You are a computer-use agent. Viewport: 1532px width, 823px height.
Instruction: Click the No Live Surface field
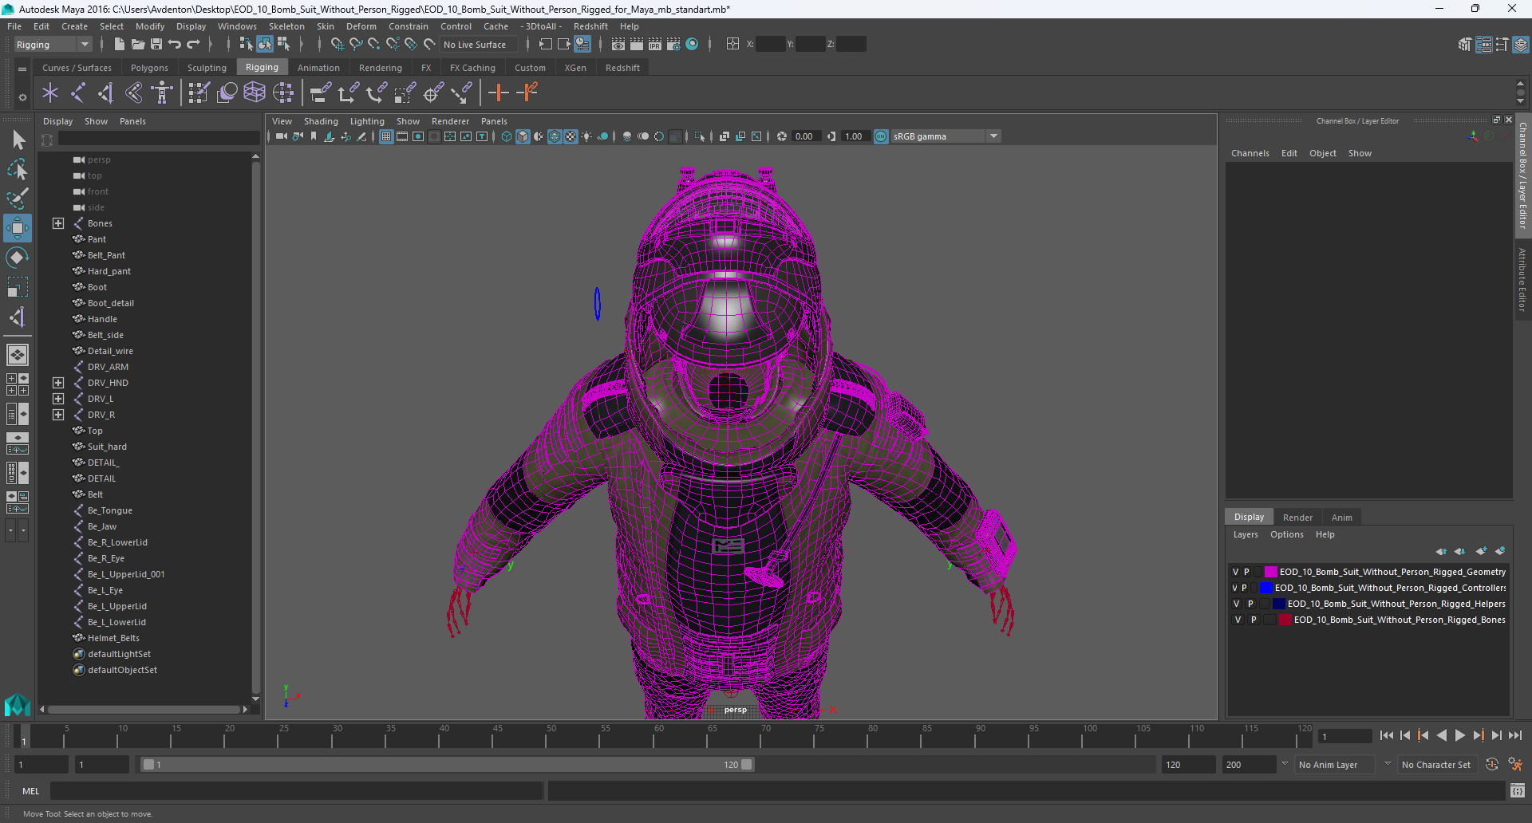click(478, 45)
